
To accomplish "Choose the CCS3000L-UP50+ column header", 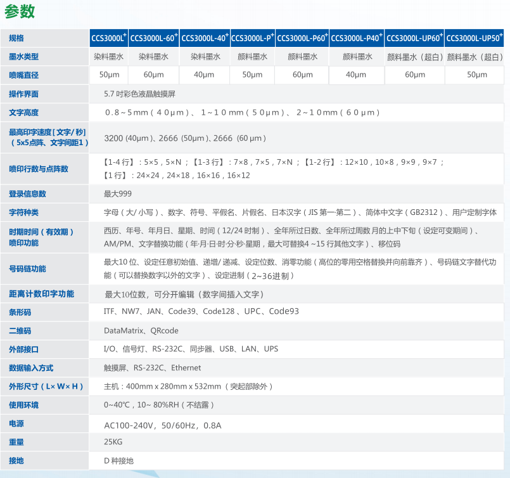I will (x=475, y=38).
